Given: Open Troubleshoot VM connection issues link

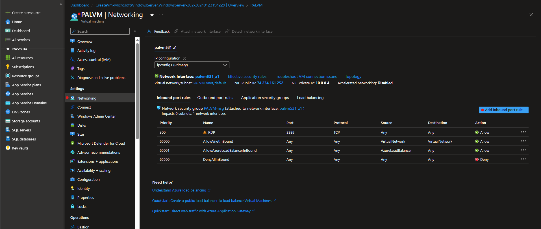Looking at the screenshot, I should pyautogui.click(x=306, y=76).
